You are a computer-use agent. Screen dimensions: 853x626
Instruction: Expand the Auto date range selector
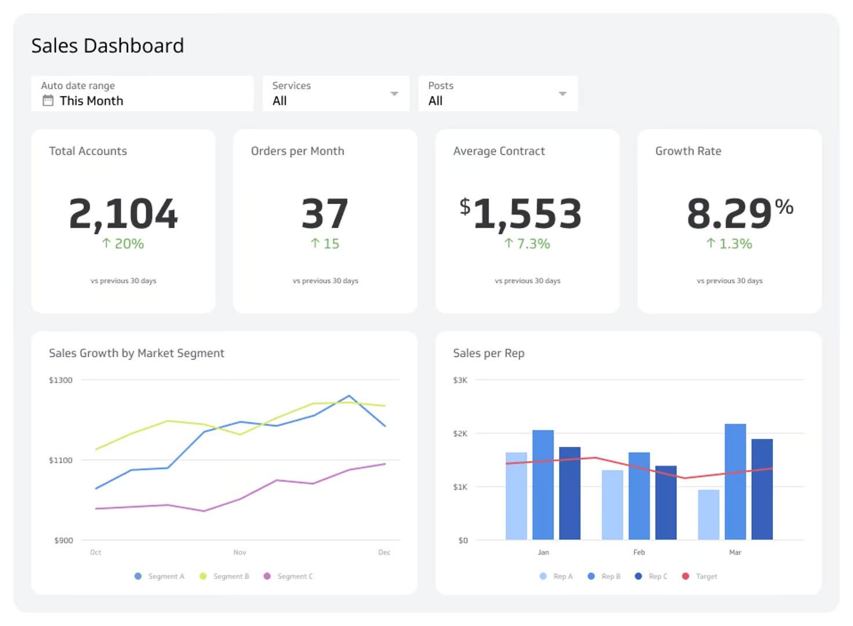[x=142, y=93]
